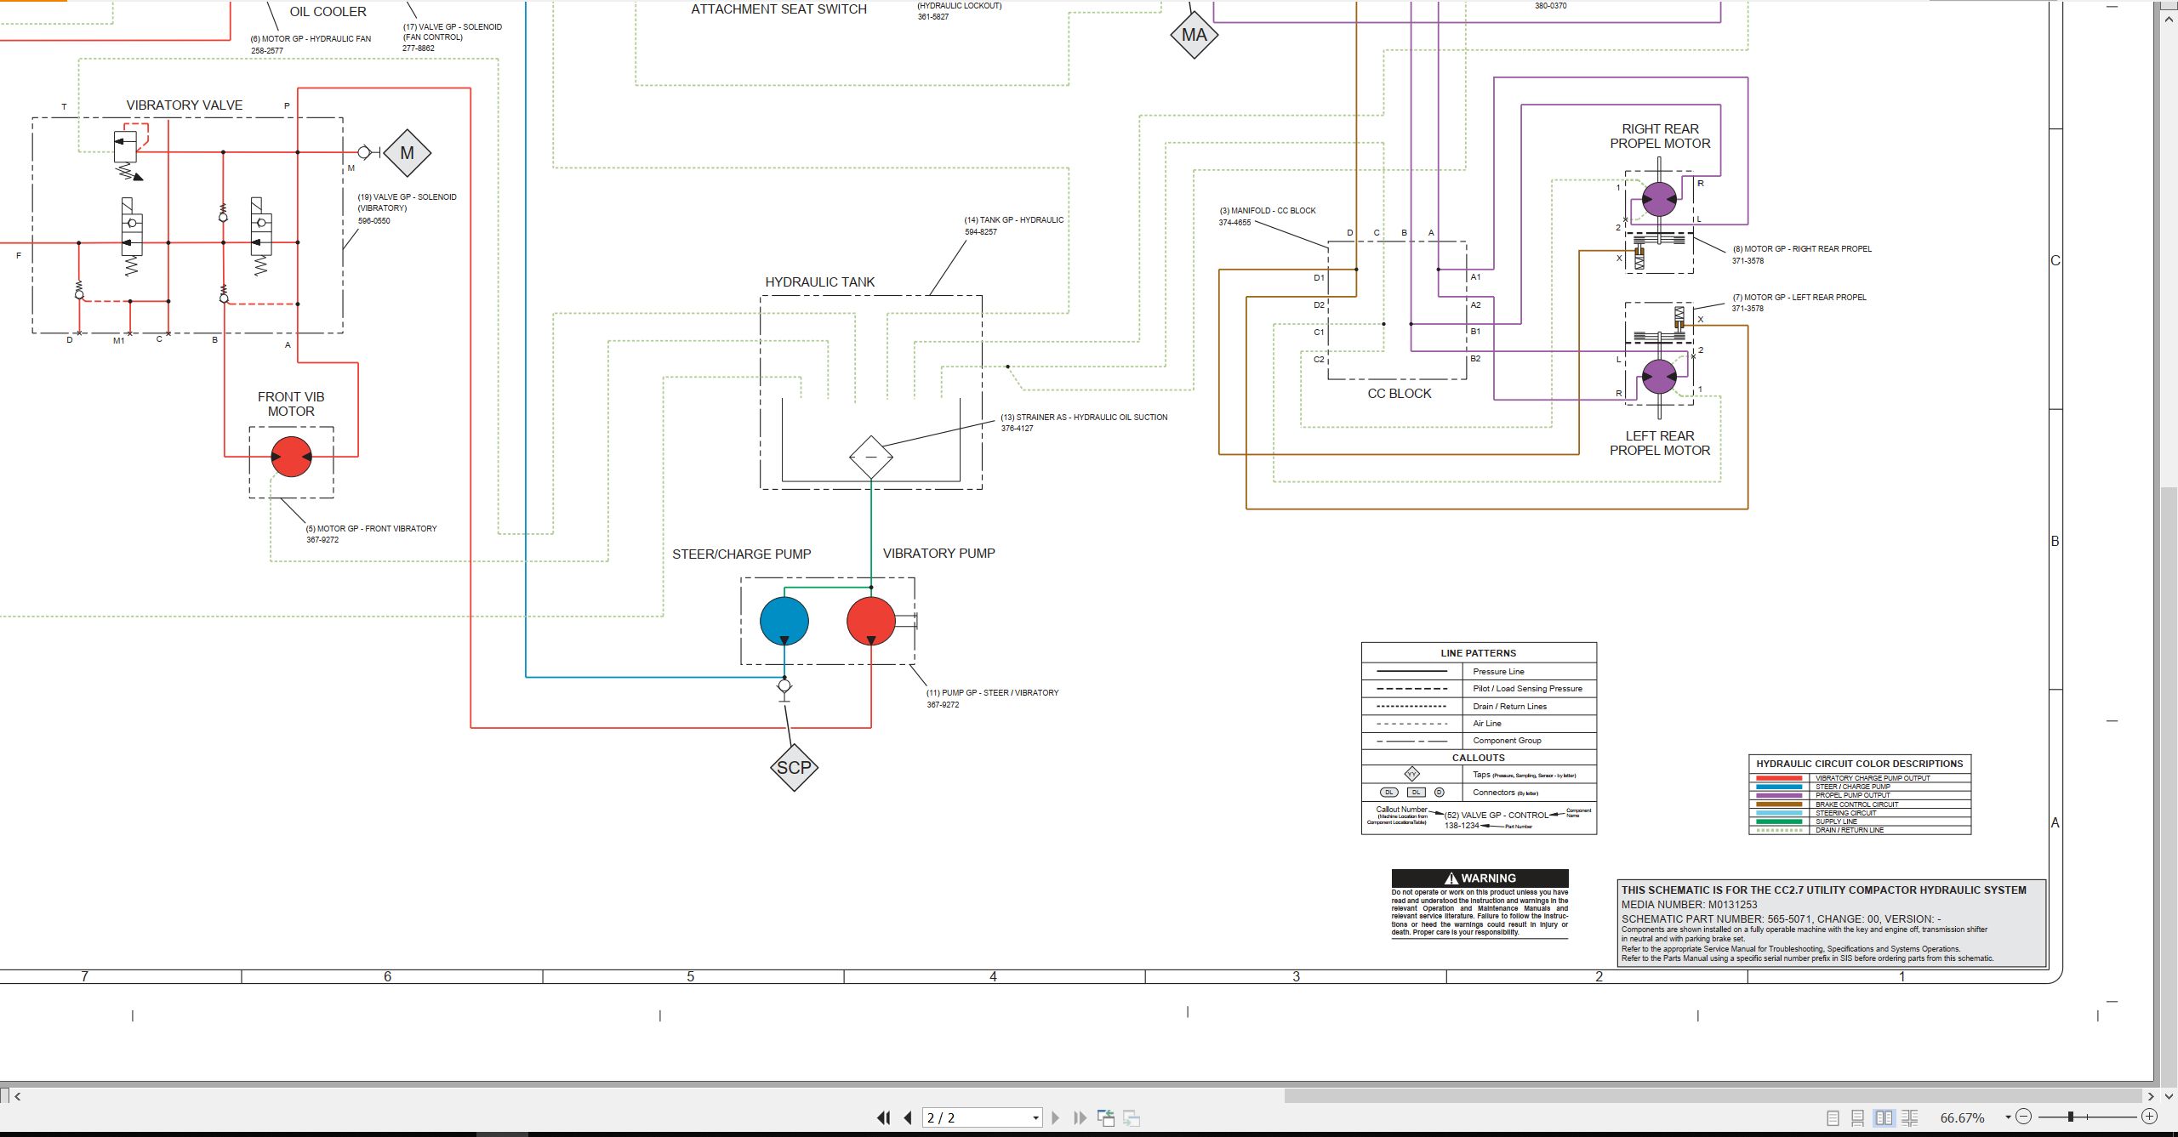
Task: Click the LINE PATTERNS legend header
Action: [x=1479, y=653]
